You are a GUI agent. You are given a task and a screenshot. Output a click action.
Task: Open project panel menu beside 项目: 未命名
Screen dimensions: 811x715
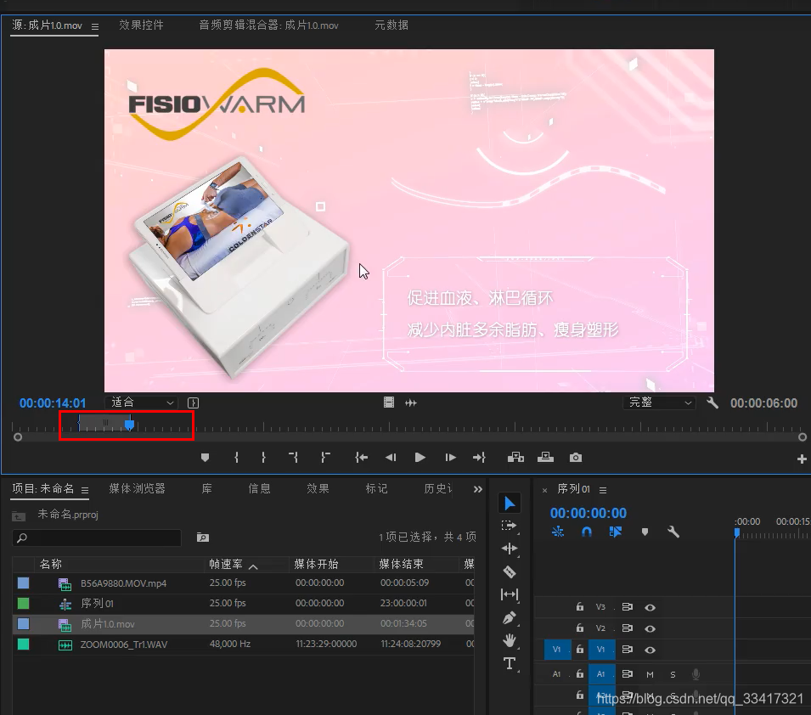pos(85,490)
